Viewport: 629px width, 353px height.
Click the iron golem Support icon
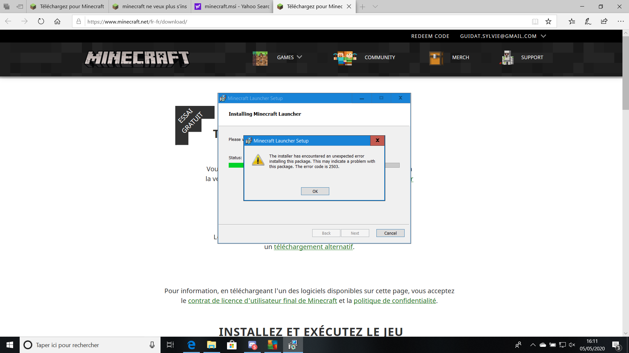click(507, 58)
